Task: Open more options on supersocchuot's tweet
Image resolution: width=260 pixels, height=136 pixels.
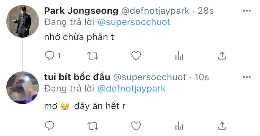Action: click(247, 77)
